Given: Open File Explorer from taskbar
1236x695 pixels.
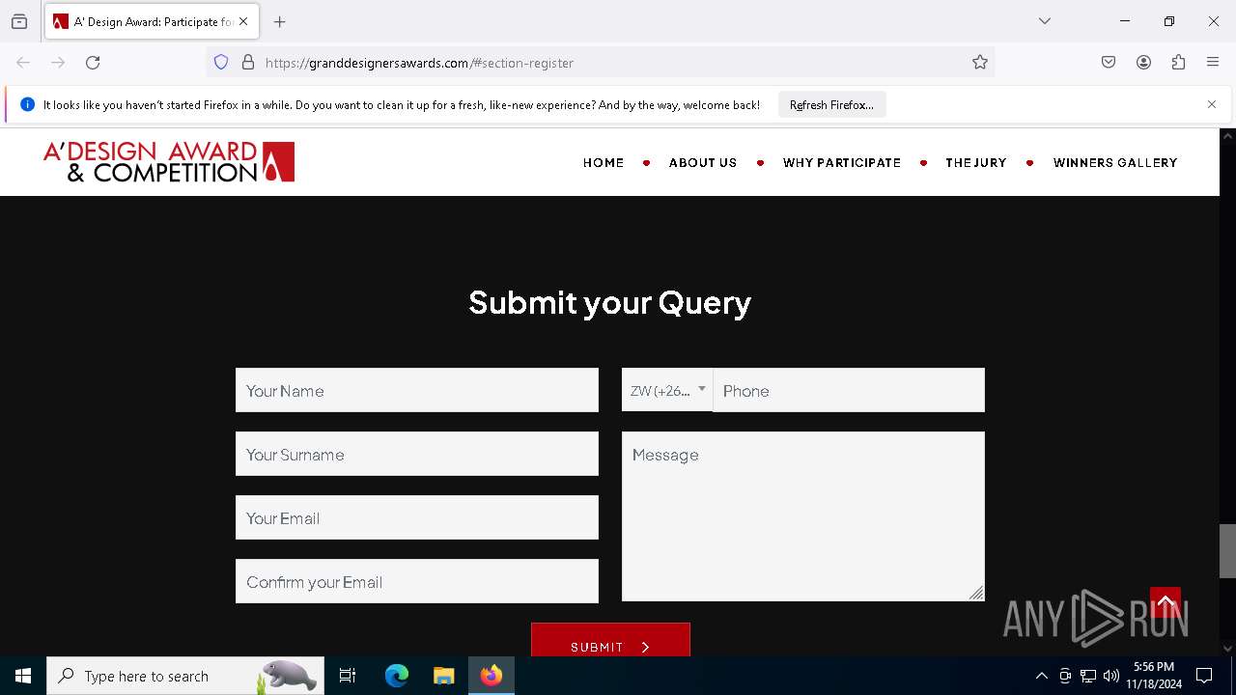Looking at the screenshot, I should (443, 676).
